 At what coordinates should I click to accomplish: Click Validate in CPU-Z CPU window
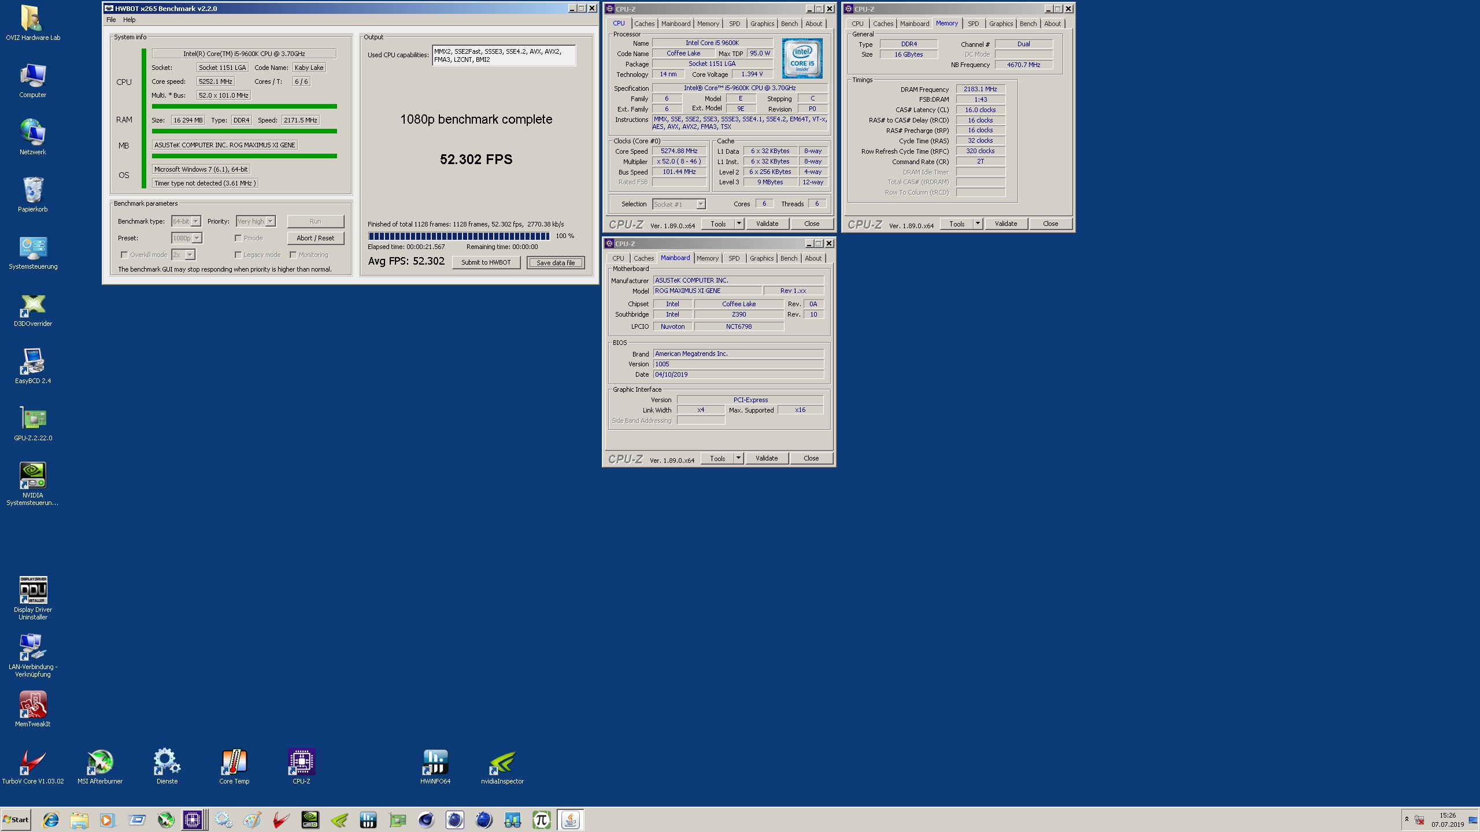coord(767,224)
